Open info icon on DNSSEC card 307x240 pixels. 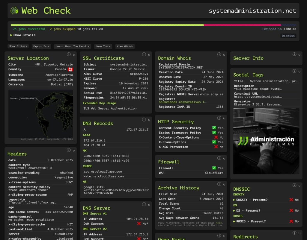[294, 185]
